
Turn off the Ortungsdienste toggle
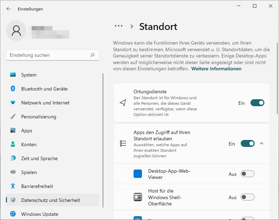(x=257, y=103)
